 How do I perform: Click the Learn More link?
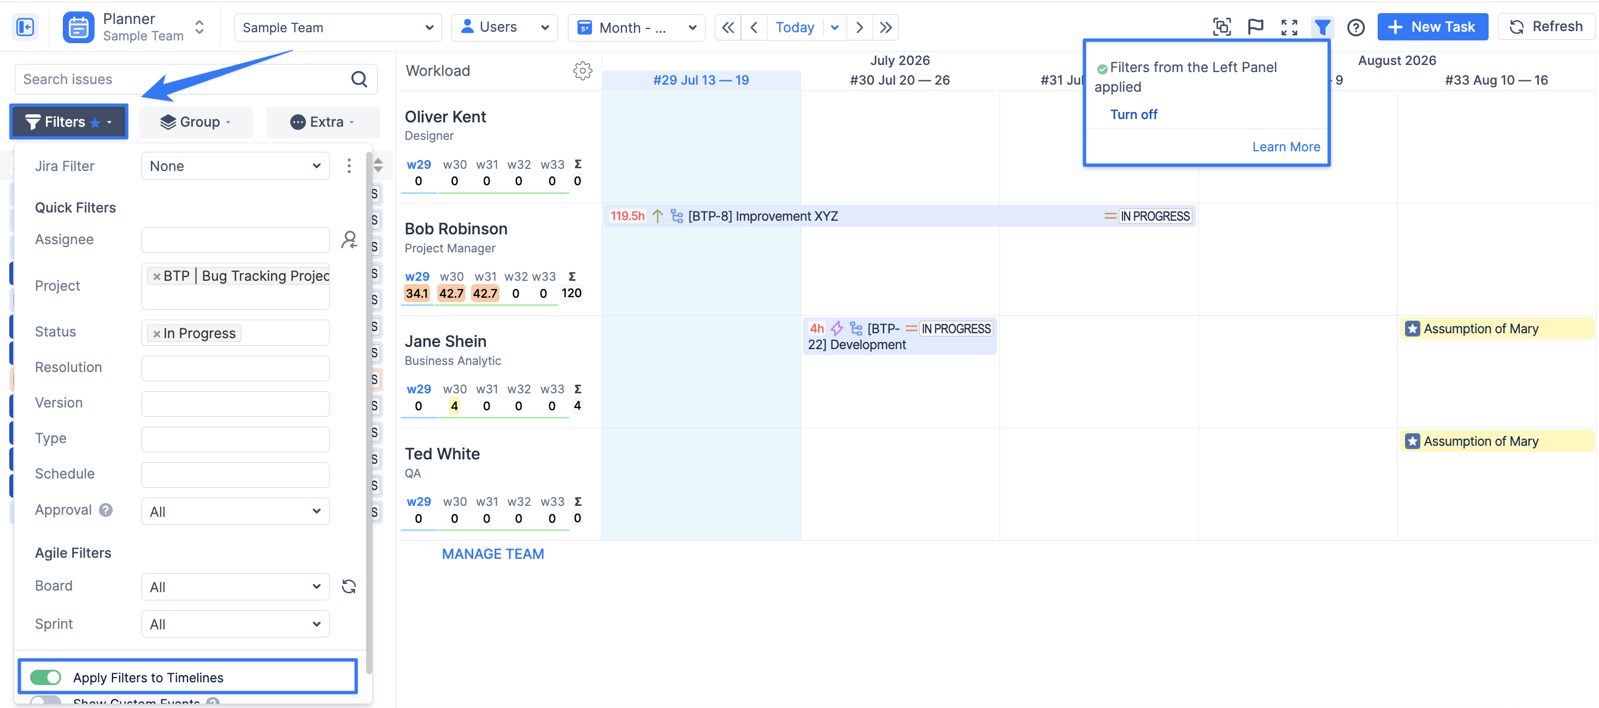(x=1286, y=146)
